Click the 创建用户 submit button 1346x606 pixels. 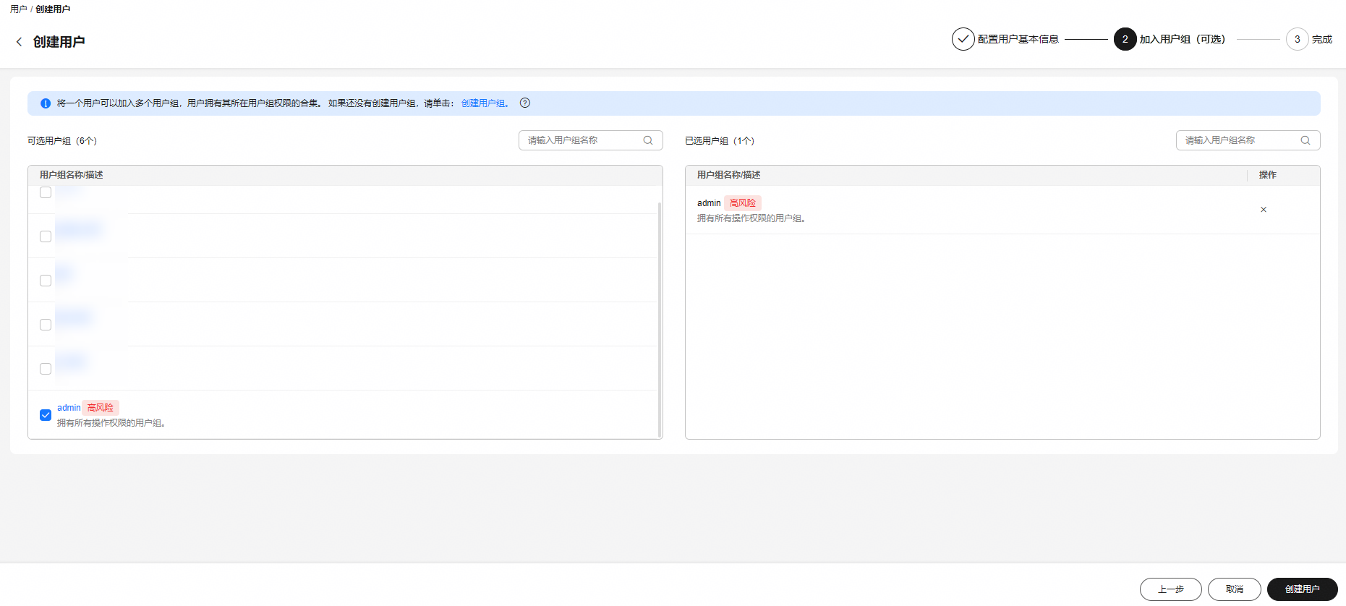tap(1302, 589)
